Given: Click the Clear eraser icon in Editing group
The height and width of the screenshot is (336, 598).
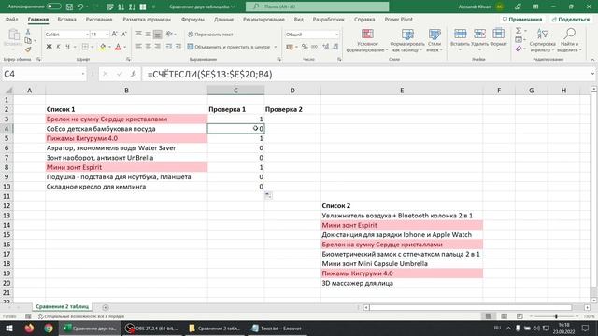Looking at the screenshot, I should [x=519, y=49].
